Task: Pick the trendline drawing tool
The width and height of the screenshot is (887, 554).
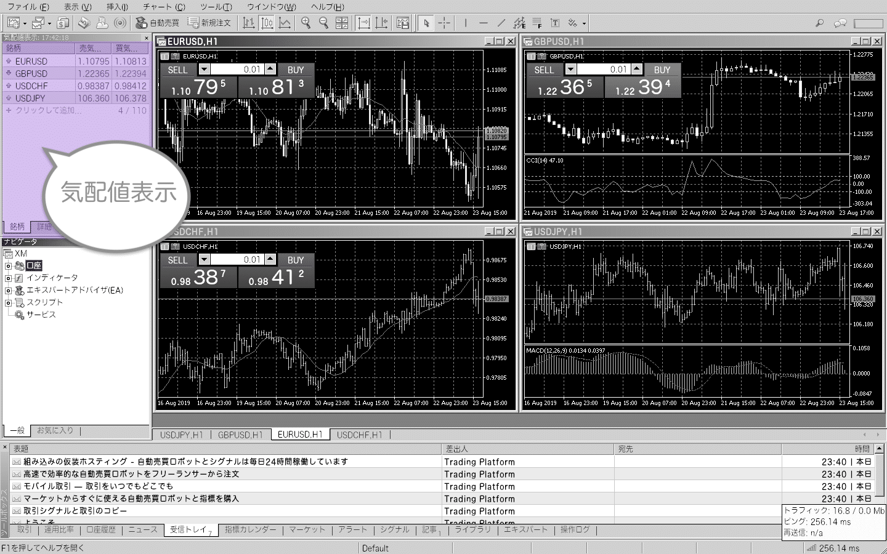Action: (501, 23)
